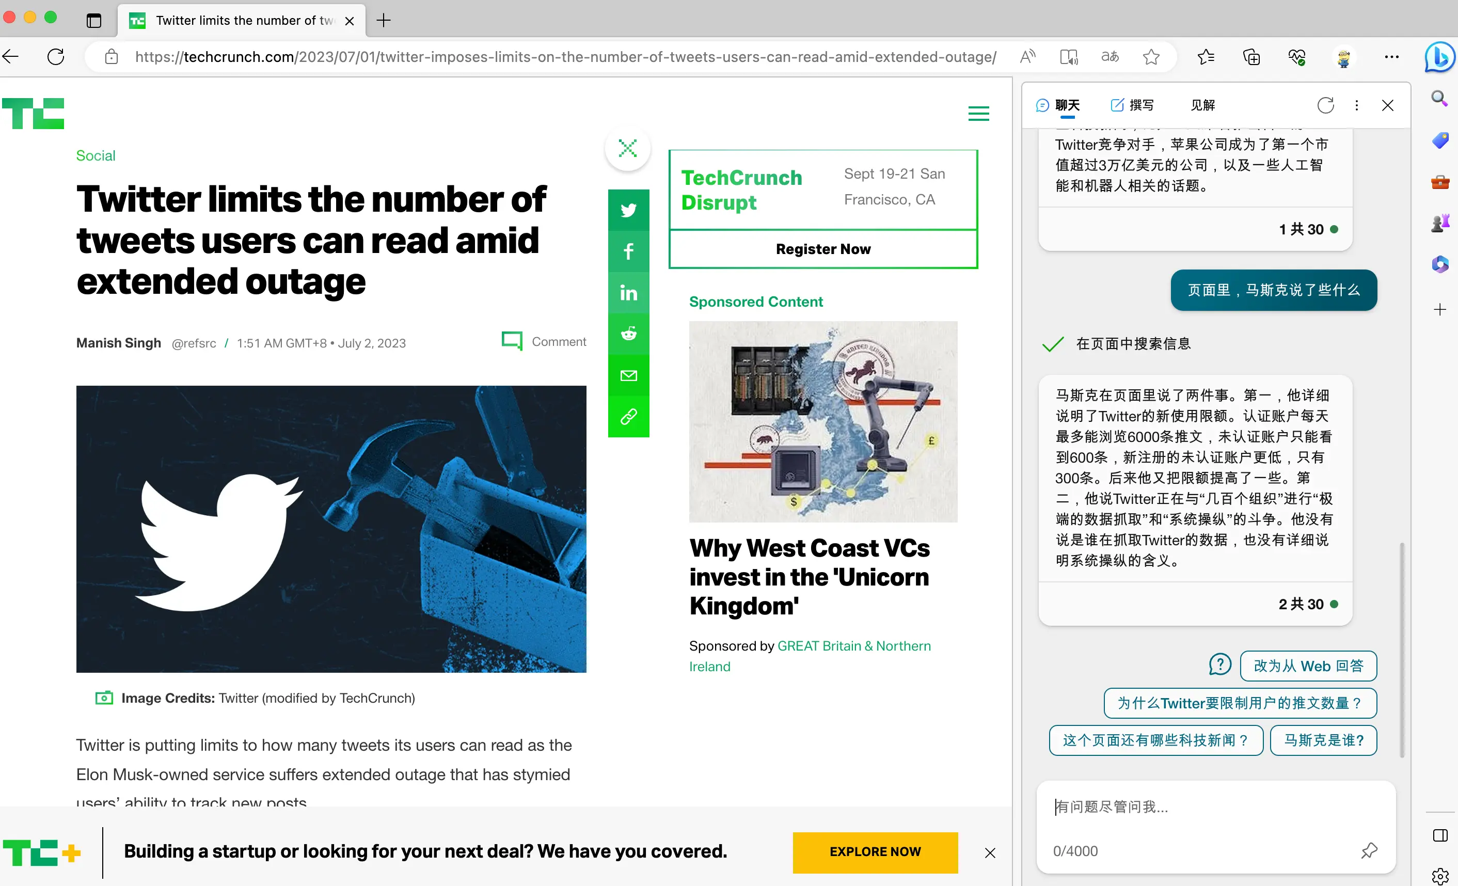
Task: Switch to the 撰写 tab
Action: point(1132,105)
